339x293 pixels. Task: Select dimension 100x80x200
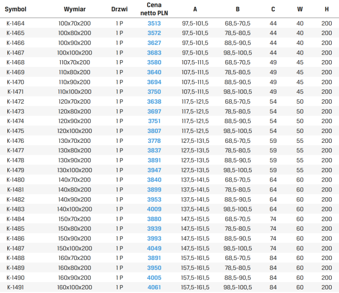[75, 33]
